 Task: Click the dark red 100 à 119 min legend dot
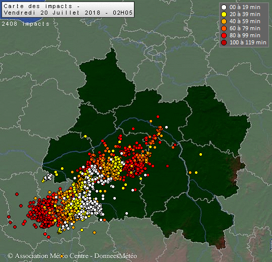pyautogui.click(x=224, y=42)
